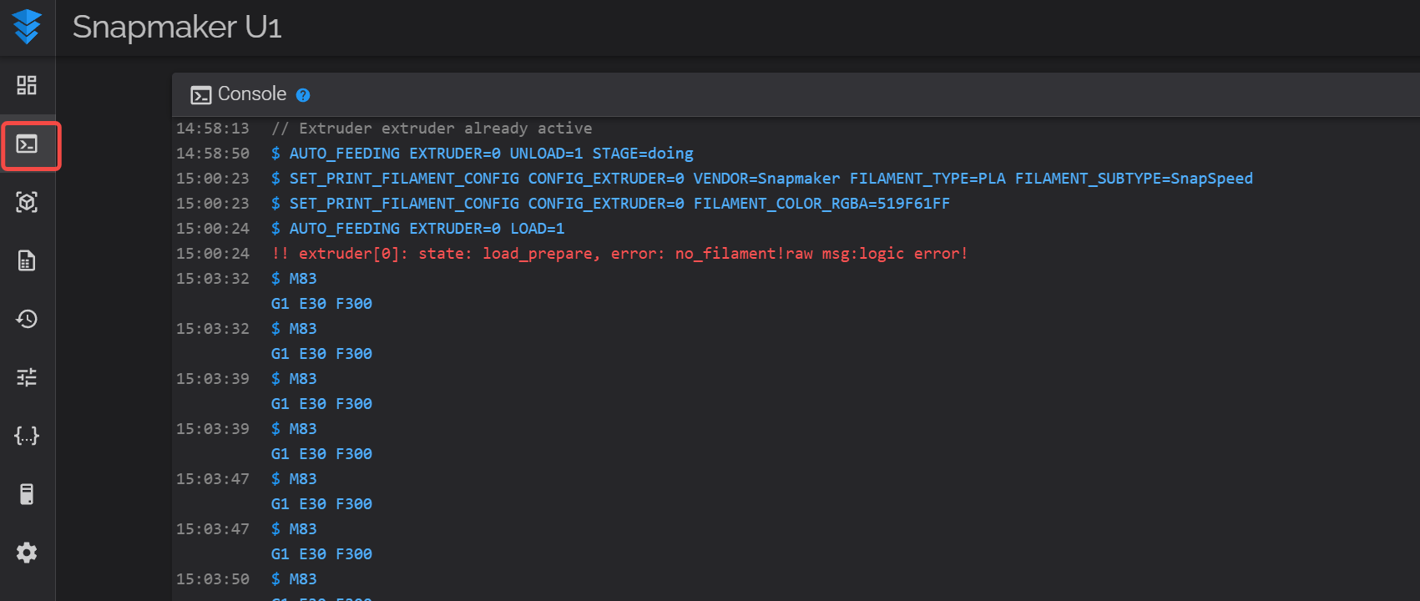1420x601 pixels.
Task: Open Configuration curly-braces icon
Action: coord(27,436)
